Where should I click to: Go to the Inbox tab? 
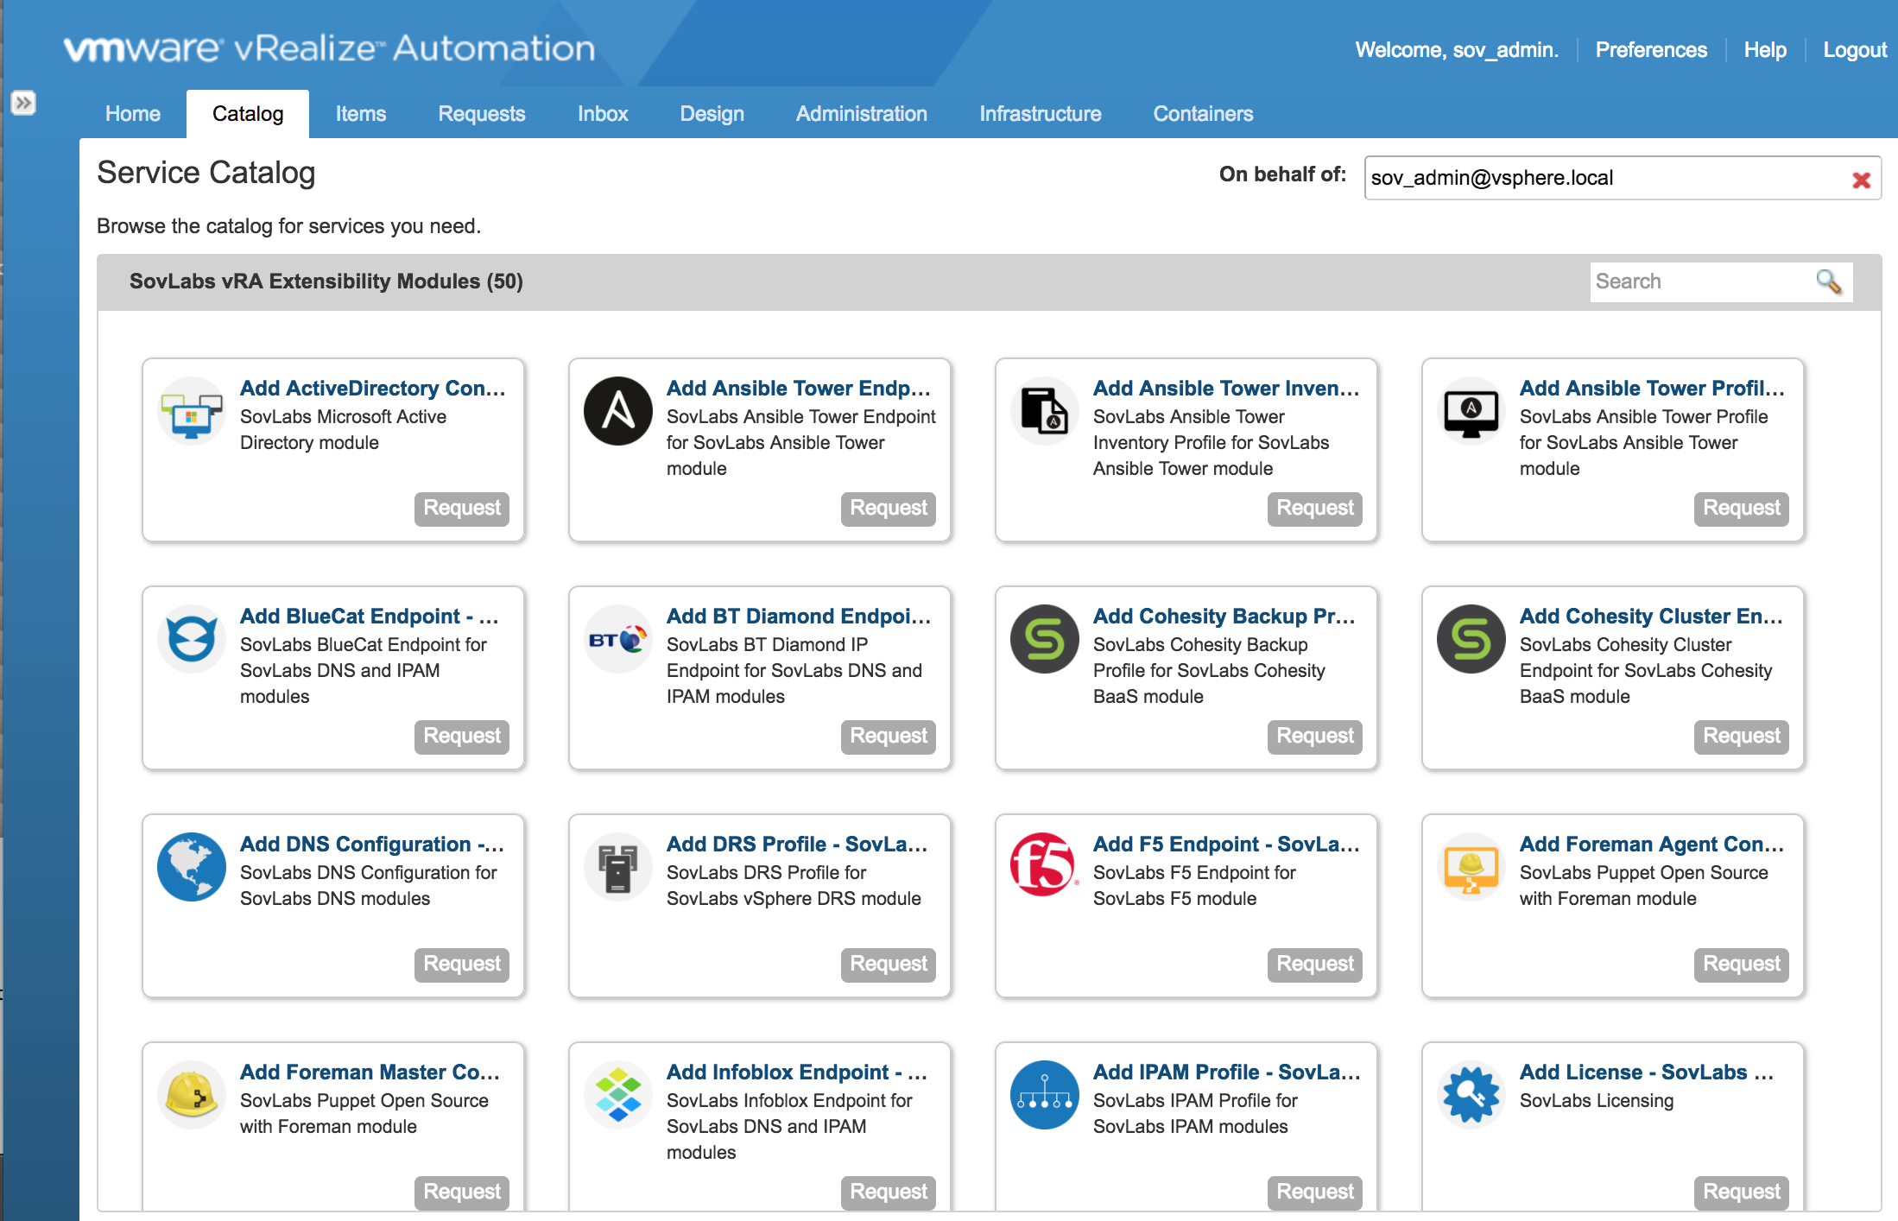click(603, 114)
